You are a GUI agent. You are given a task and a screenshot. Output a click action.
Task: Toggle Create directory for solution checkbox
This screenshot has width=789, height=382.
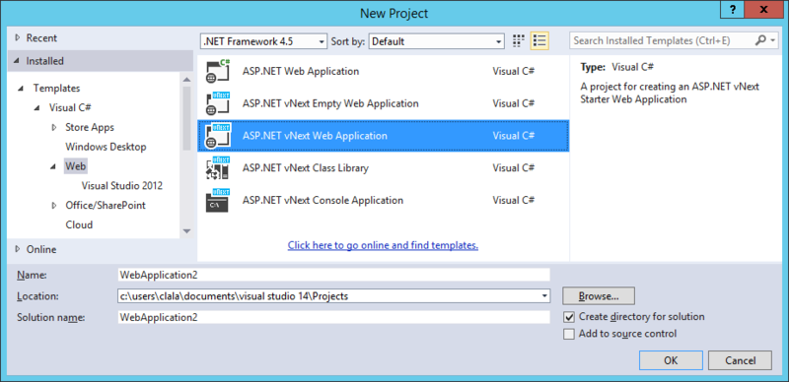[x=569, y=317]
